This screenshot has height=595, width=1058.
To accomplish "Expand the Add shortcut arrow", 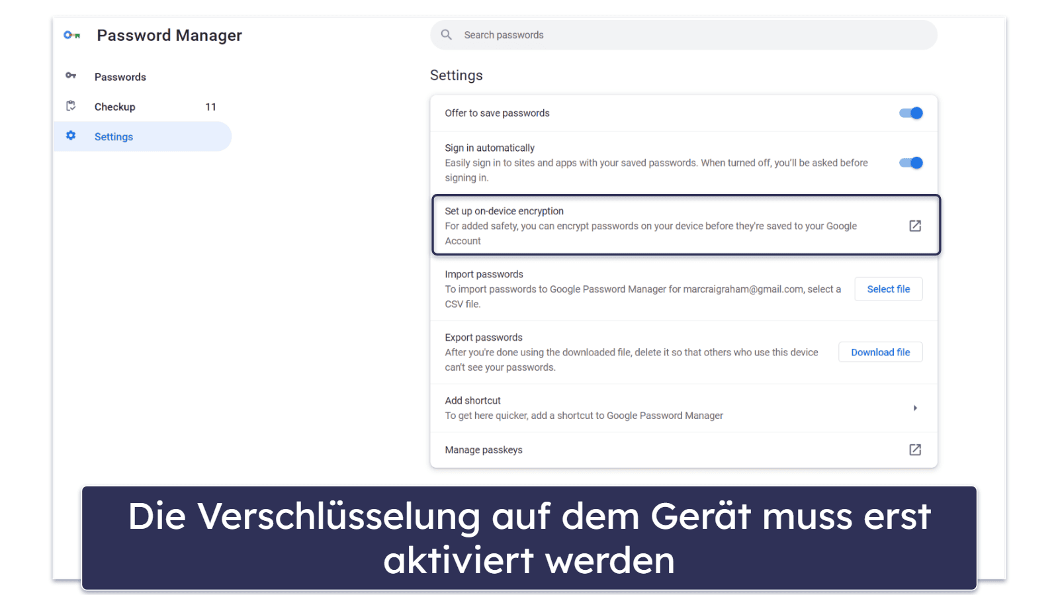I will [x=915, y=408].
